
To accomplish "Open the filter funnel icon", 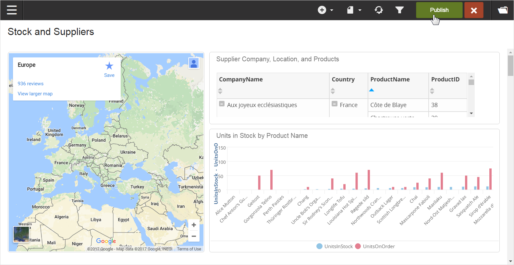I will point(399,10).
